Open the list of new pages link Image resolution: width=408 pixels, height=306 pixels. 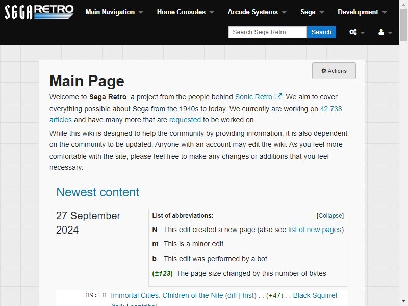tap(315, 230)
